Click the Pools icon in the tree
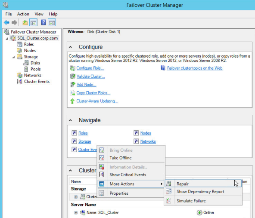Image resolution: width=255 pixels, height=218 pixels. tap(26, 69)
